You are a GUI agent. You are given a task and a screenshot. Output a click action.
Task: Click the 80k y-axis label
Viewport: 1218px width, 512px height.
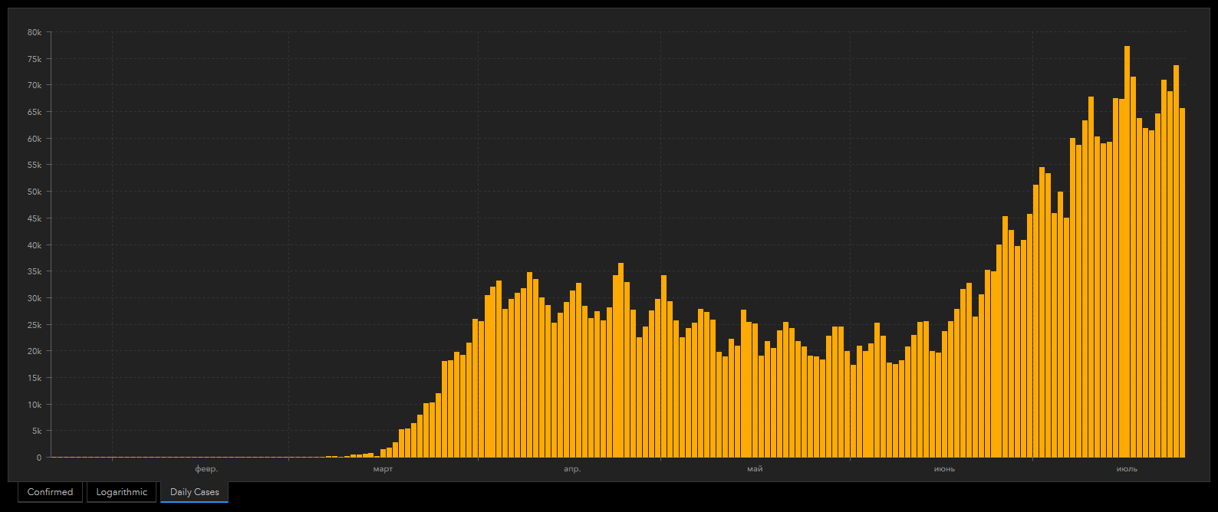coord(34,32)
